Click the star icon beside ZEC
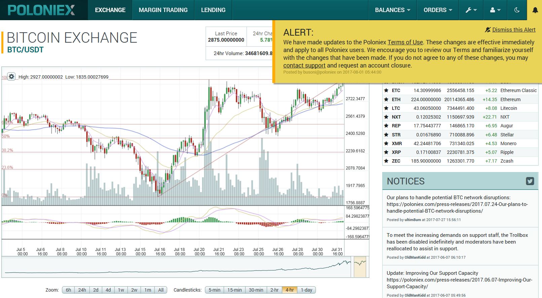The image size is (542, 298). click(386, 161)
